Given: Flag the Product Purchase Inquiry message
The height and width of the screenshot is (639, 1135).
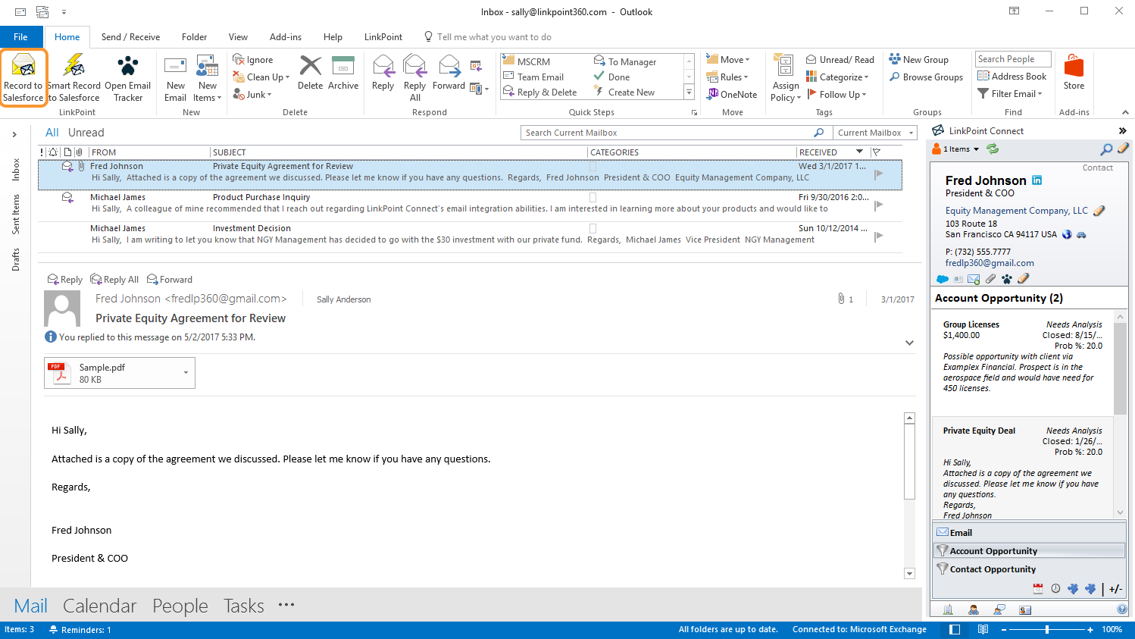Looking at the screenshot, I should pyautogui.click(x=879, y=205).
